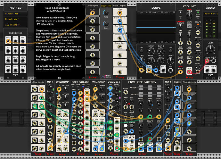This screenshot has height=159, width=221.
Task: Click the Scope THRES knob
Action: pos(170,61)
